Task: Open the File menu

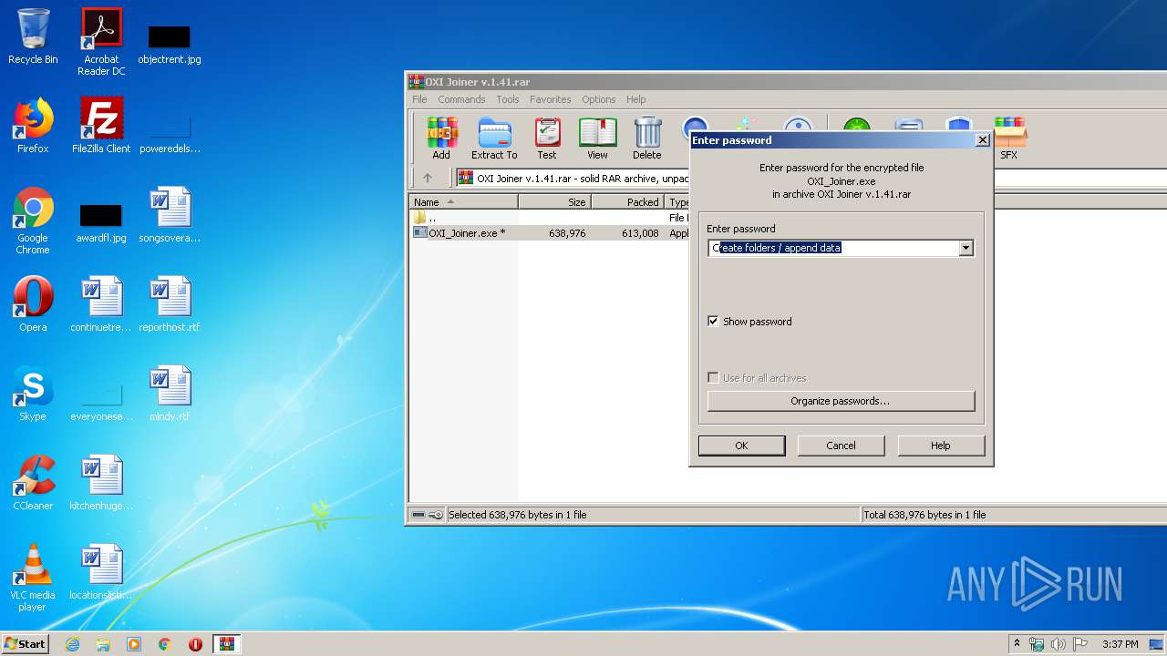Action: coord(419,99)
